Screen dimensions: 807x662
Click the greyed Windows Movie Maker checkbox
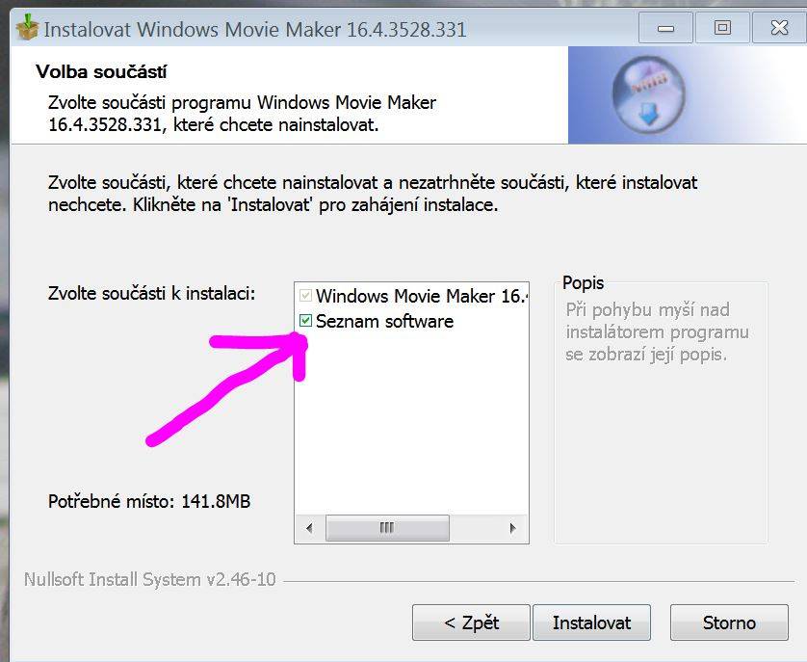[305, 295]
